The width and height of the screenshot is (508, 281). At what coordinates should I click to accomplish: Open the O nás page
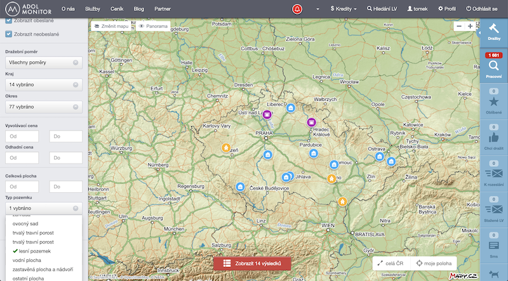pos(68,9)
